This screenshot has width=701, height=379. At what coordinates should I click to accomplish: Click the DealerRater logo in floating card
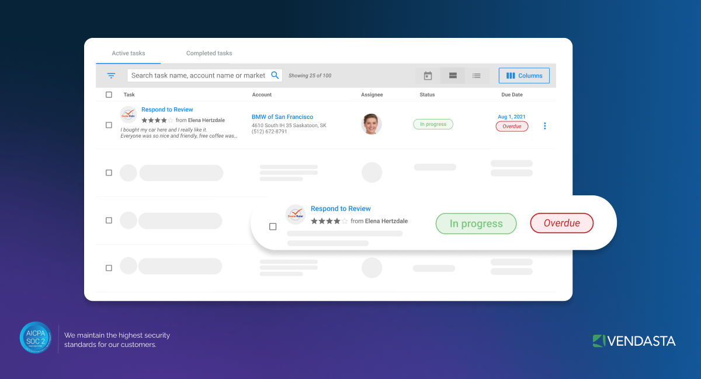pos(296,215)
